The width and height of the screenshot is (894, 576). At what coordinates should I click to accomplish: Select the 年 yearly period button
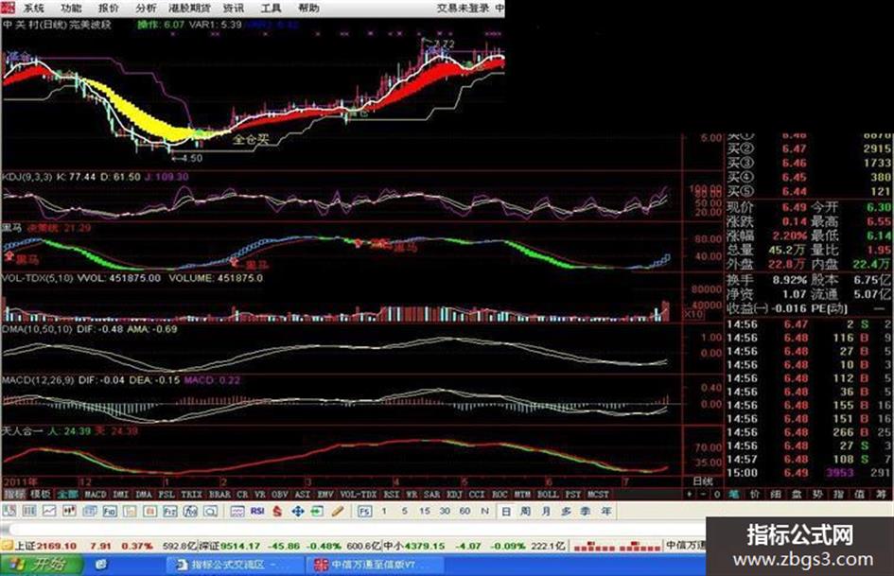point(605,511)
